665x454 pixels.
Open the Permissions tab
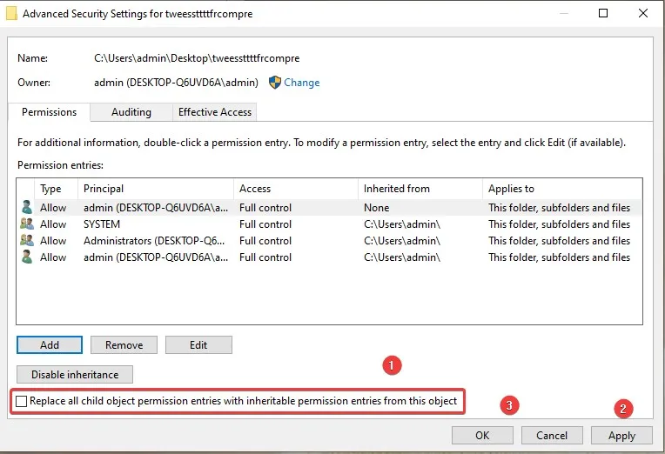[x=50, y=112]
